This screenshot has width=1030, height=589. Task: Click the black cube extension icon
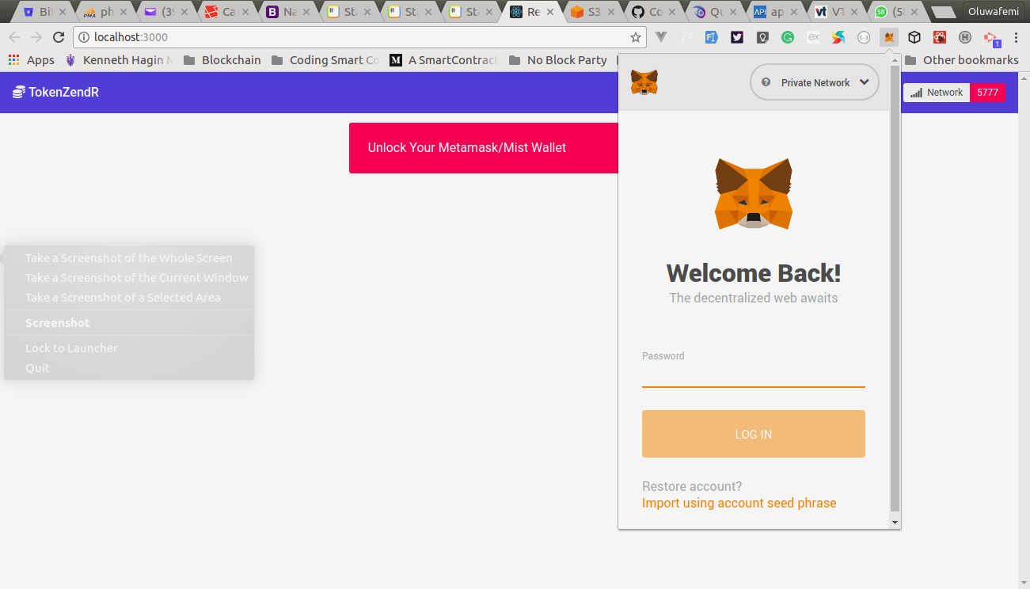[914, 37]
